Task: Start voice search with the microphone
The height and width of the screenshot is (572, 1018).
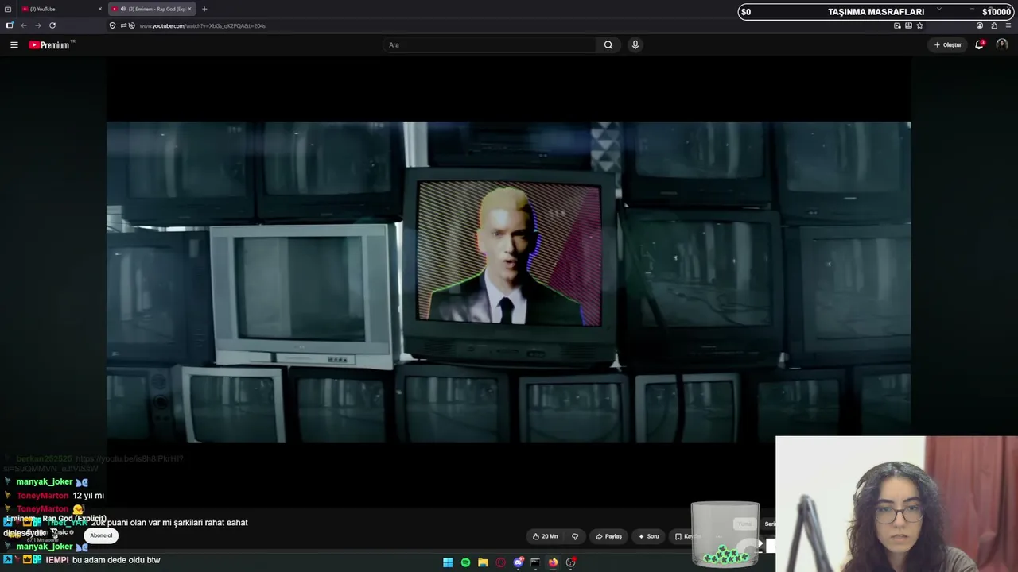Action: [635, 45]
